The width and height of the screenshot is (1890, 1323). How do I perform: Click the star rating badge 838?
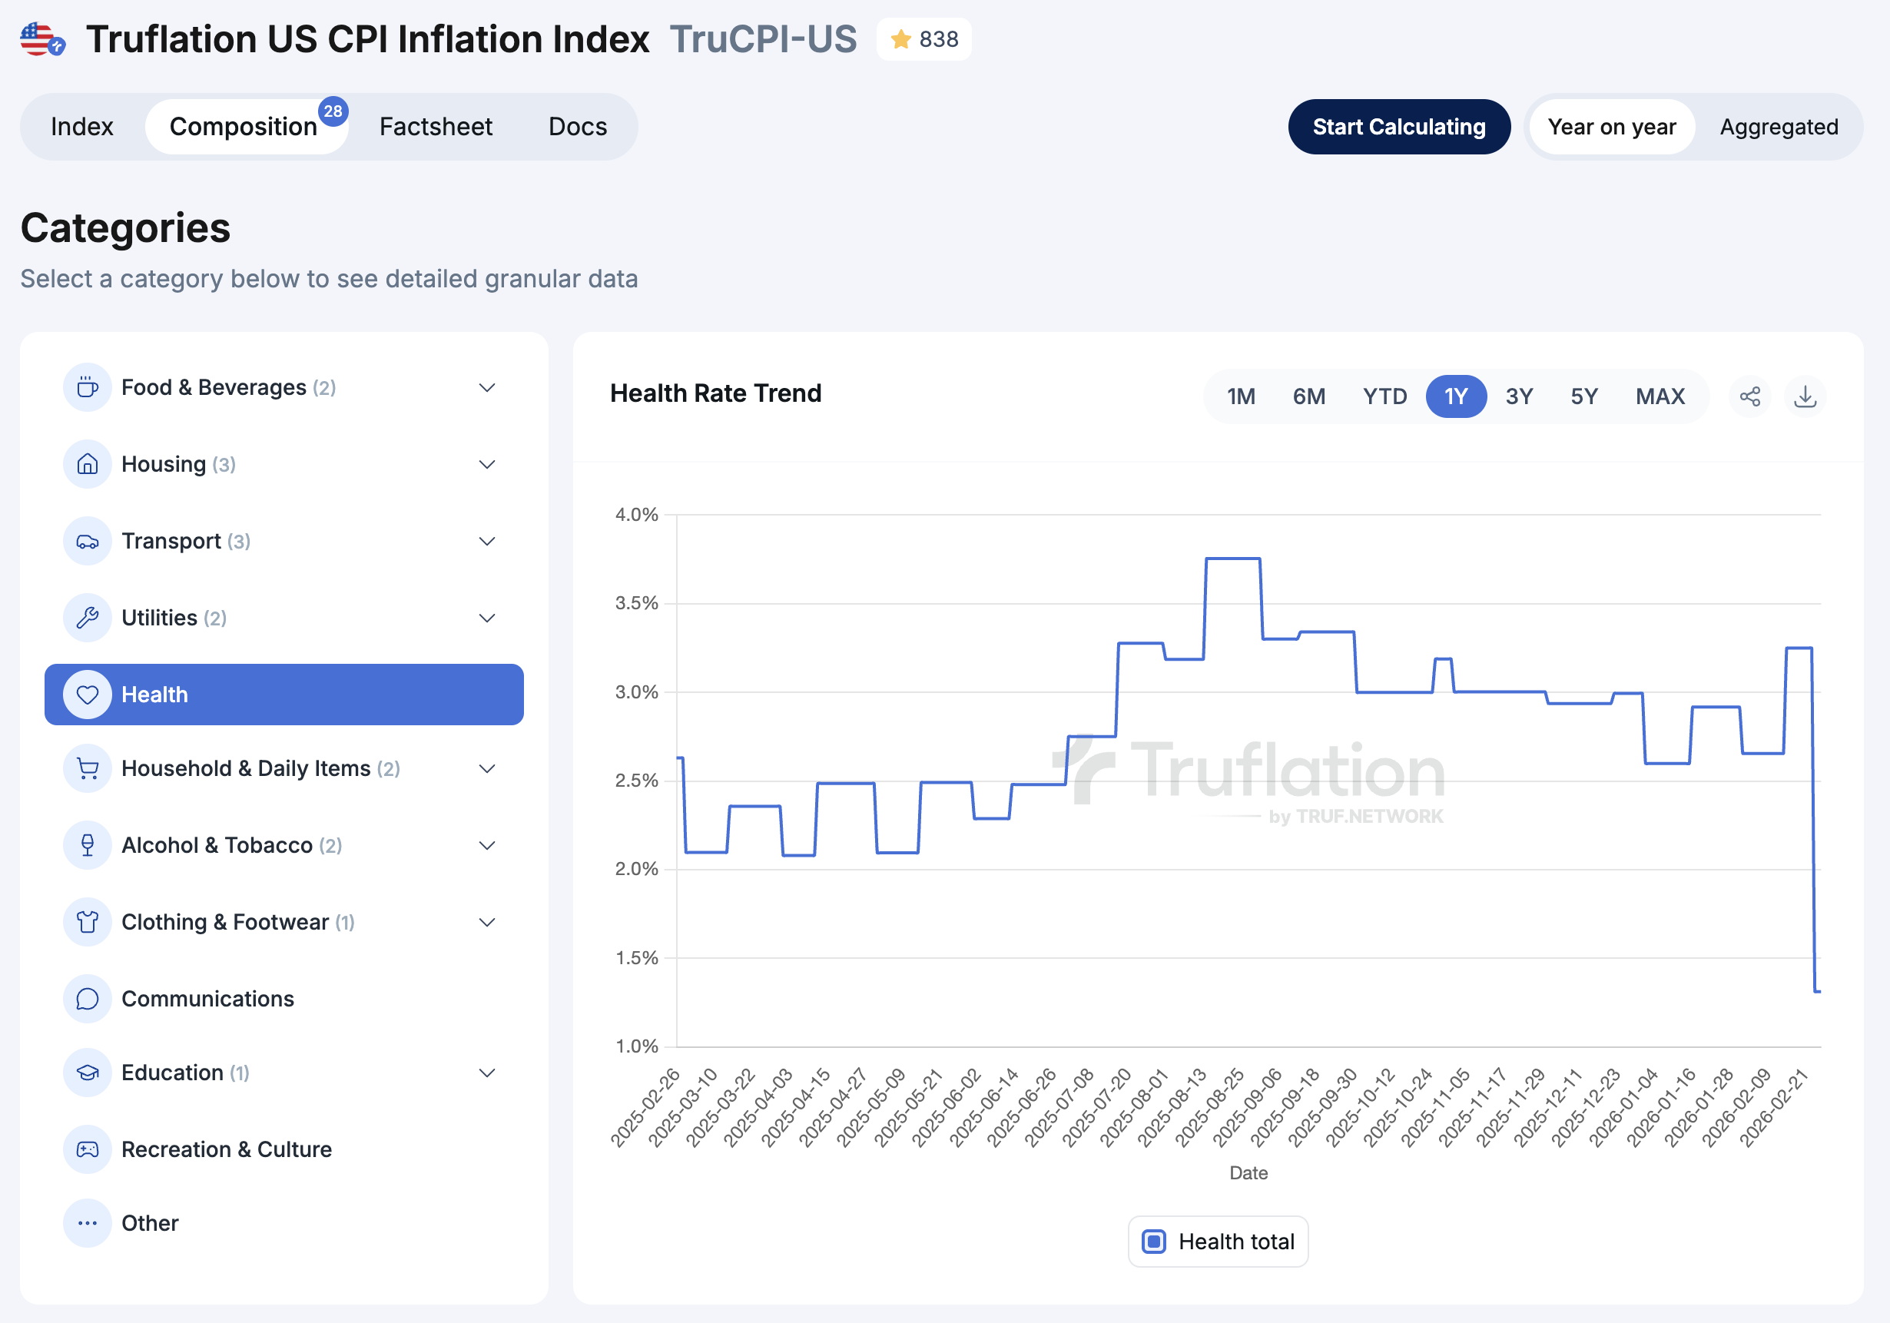point(923,39)
